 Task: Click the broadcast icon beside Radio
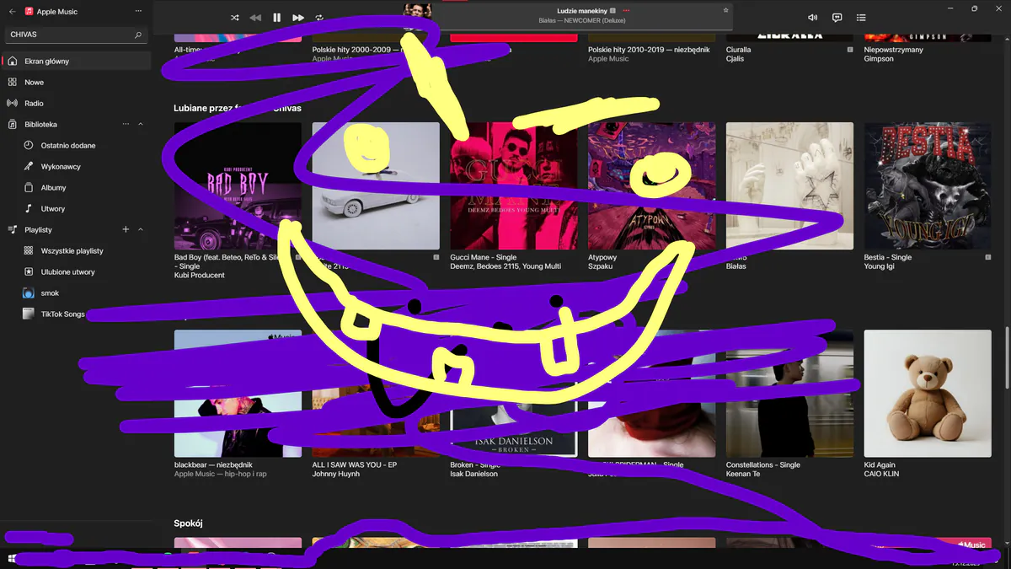coord(13,103)
